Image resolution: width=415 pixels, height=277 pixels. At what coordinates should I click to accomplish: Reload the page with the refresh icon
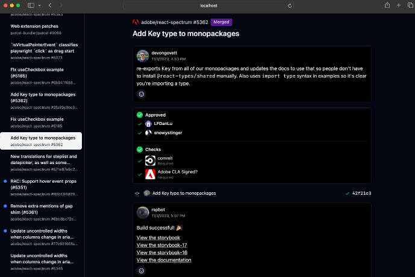tap(290, 5)
